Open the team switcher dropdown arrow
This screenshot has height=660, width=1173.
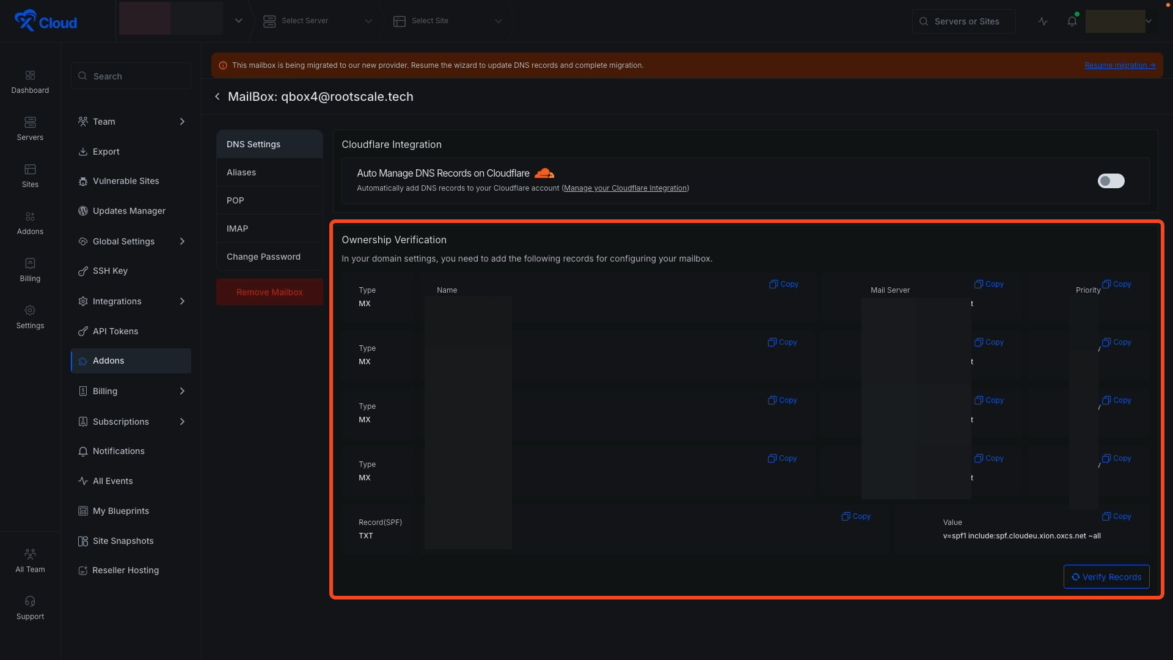239,21
